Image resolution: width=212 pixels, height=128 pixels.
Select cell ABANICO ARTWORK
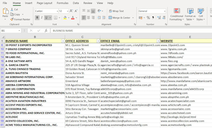coord(35,81)
